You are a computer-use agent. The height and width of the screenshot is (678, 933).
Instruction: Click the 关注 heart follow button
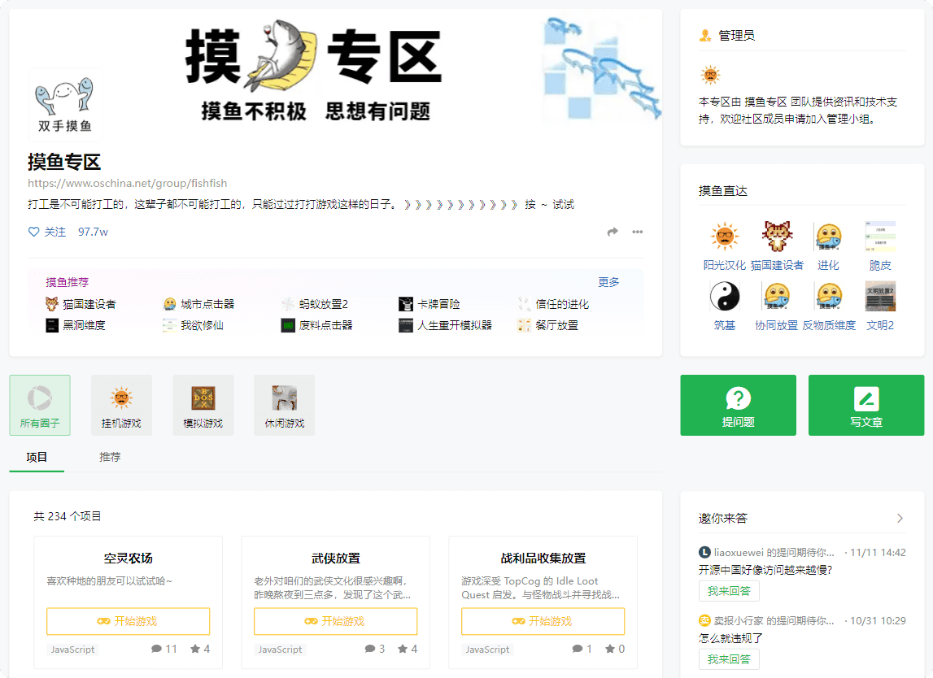tap(47, 232)
